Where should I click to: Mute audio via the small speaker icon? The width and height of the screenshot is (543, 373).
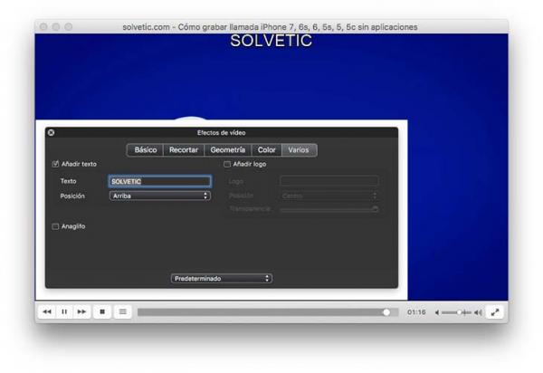click(437, 312)
